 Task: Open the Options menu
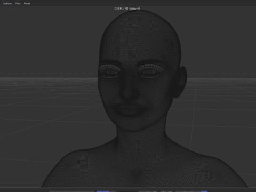click(x=7, y=3)
